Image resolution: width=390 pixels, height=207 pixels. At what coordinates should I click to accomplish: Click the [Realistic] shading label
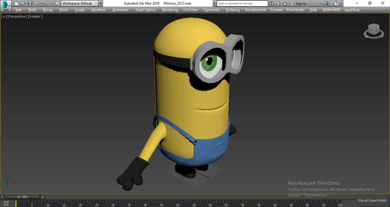pos(35,16)
